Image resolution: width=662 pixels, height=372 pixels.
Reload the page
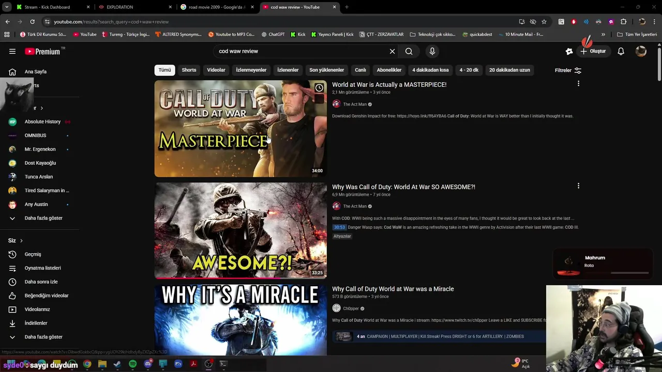(x=32, y=22)
